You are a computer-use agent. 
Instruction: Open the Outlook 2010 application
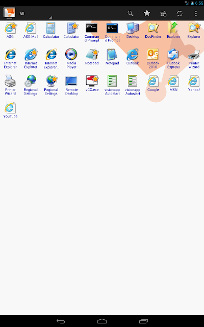[x=153, y=59]
